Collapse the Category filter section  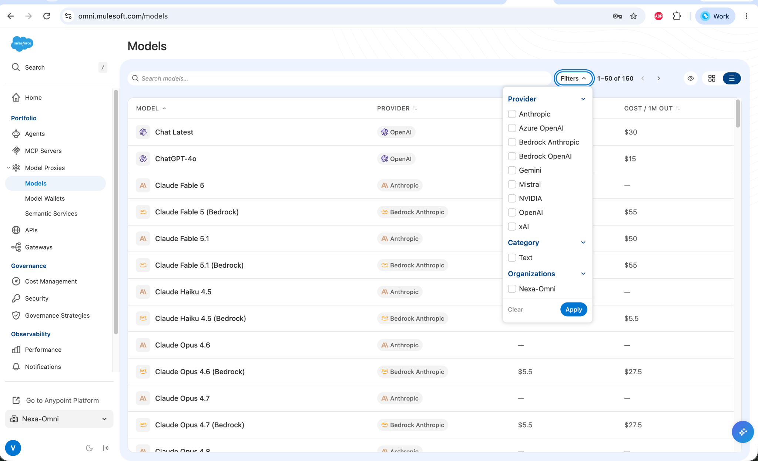click(583, 243)
